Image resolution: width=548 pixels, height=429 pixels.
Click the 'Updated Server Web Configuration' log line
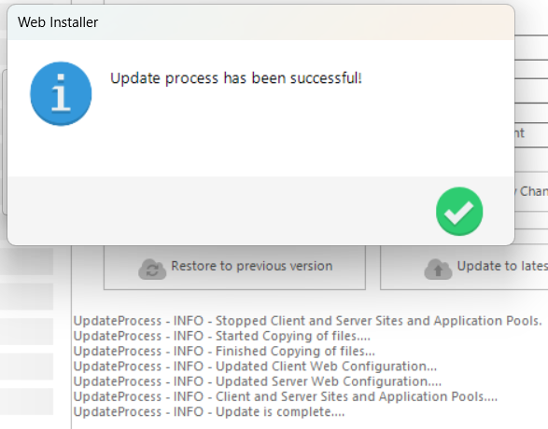(258, 381)
